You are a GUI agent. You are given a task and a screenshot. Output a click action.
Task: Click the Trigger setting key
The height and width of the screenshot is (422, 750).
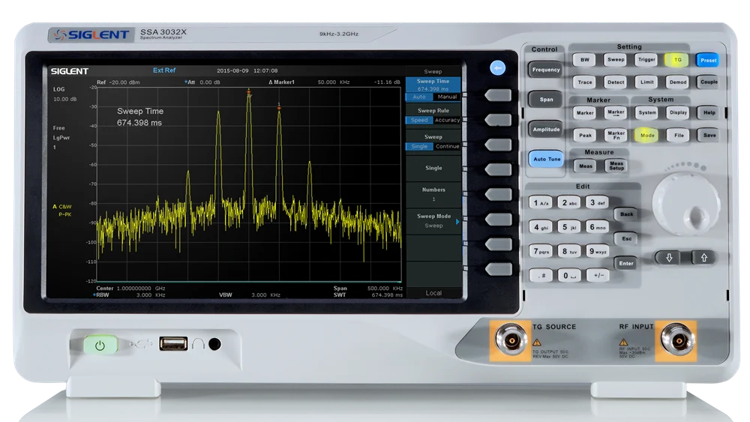pos(646,60)
